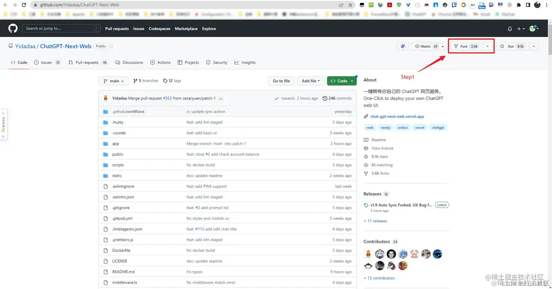Open the .github/workflows folder
This screenshot has width=552, height=289.
128,111
